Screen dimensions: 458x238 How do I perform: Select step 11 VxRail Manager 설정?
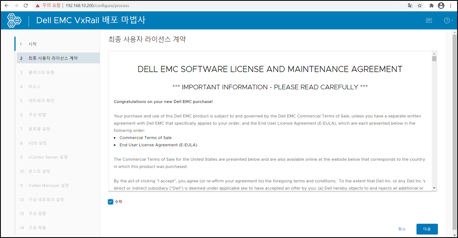pyautogui.click(x=58, y=185)
